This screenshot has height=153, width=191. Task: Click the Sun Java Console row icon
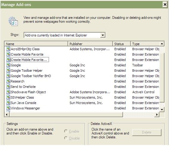pyautogui.click(x=8, y=103)
